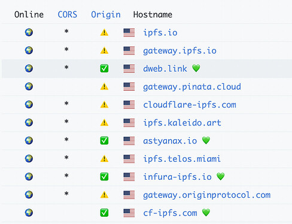The height and width of the screenshot is (224, 292).
Task: Click the green origin checkmark for cf-ipfs.com
Action: point(104,213)
